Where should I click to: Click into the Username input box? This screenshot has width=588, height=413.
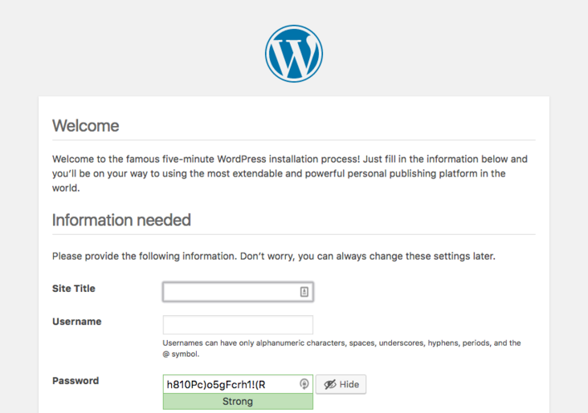coord(238,325)
